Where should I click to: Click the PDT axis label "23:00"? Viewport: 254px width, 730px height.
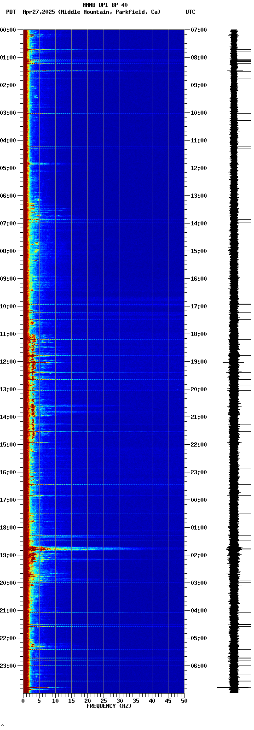(8, 666)
